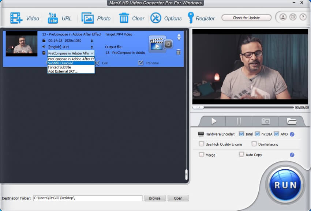Click the Edit label
This screenshot has width=311, height=211.
pos(105,63)
